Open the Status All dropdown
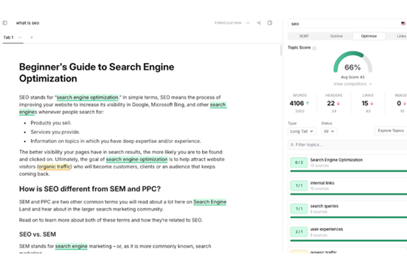This screenshot has height=271, width=407. (x=329, y=131)
